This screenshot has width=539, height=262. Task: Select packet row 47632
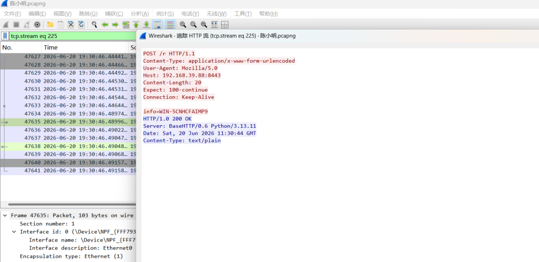click(68, 97)
